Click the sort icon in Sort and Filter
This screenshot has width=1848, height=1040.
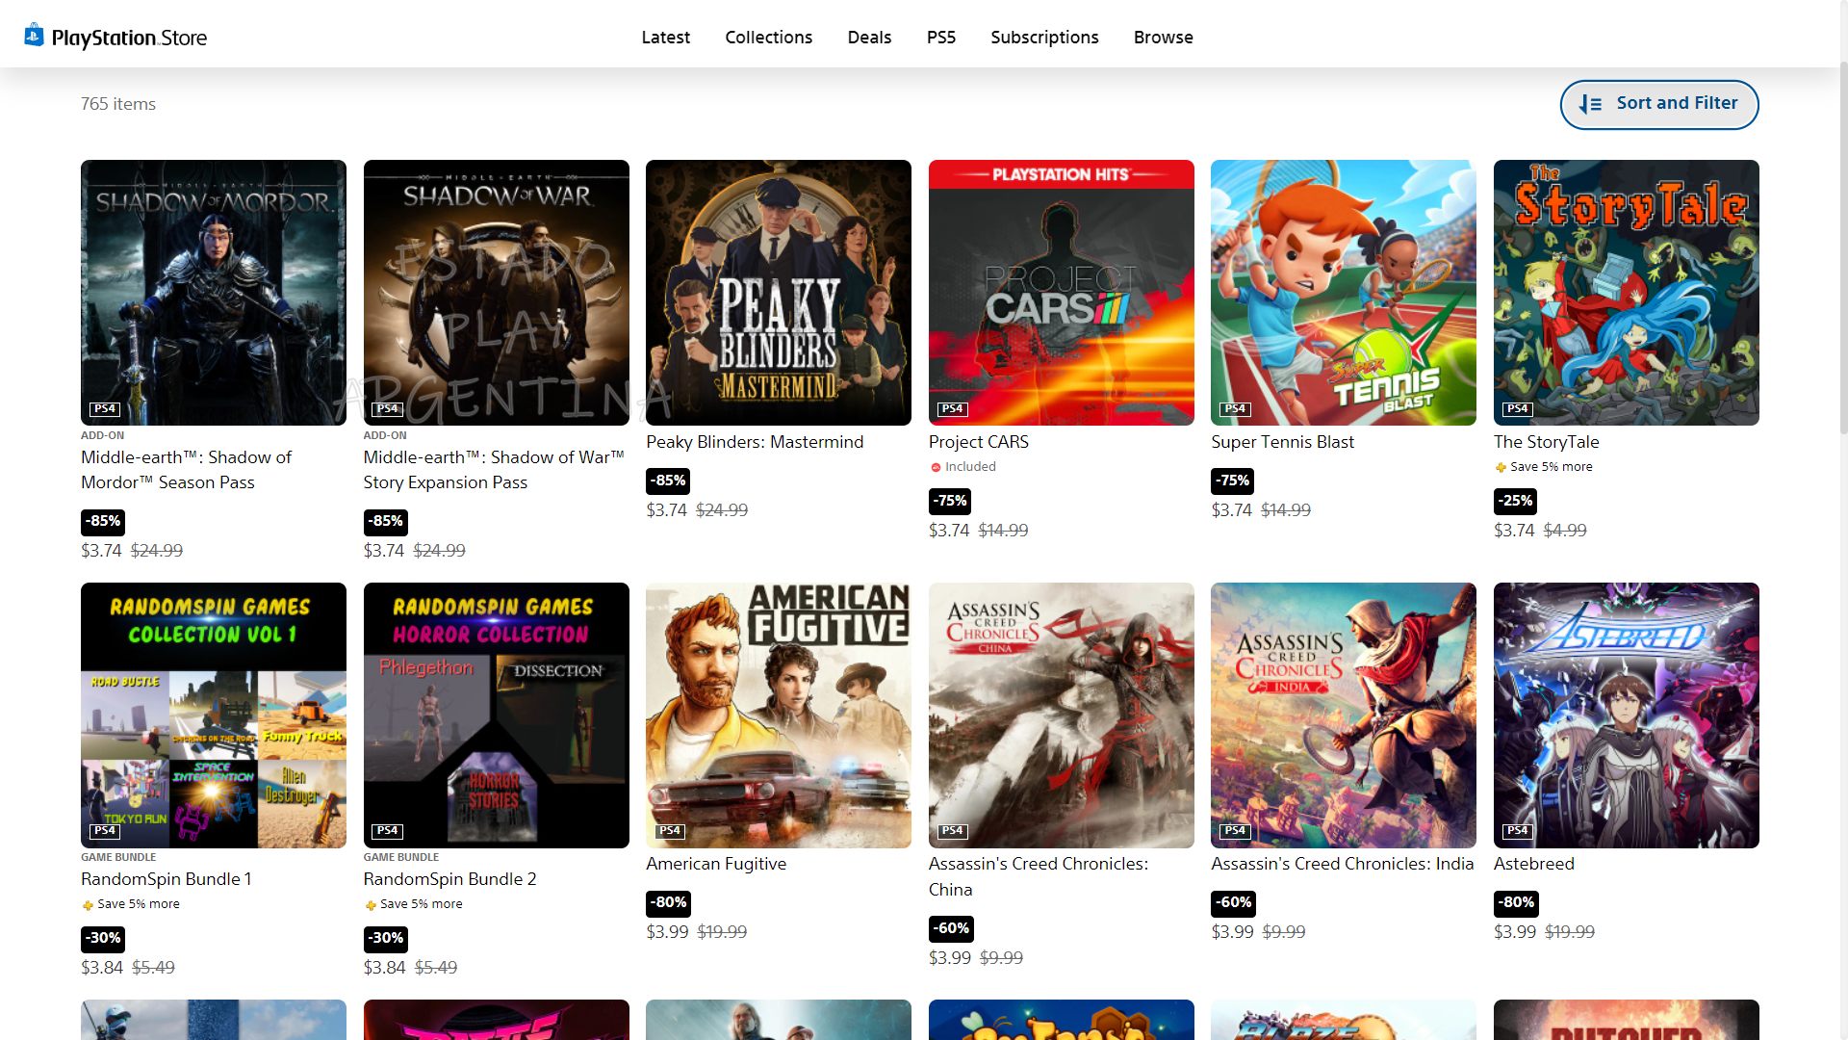(x=1590, y=104)
